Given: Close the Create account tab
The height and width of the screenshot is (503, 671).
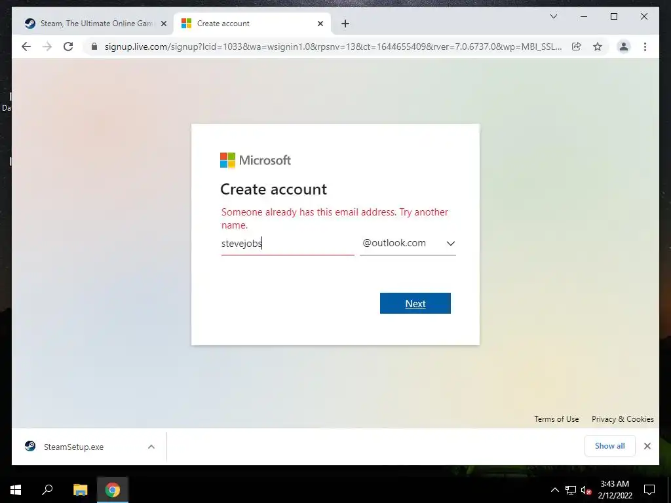Looking at the screenshot, I should click(x=320, y=24).
